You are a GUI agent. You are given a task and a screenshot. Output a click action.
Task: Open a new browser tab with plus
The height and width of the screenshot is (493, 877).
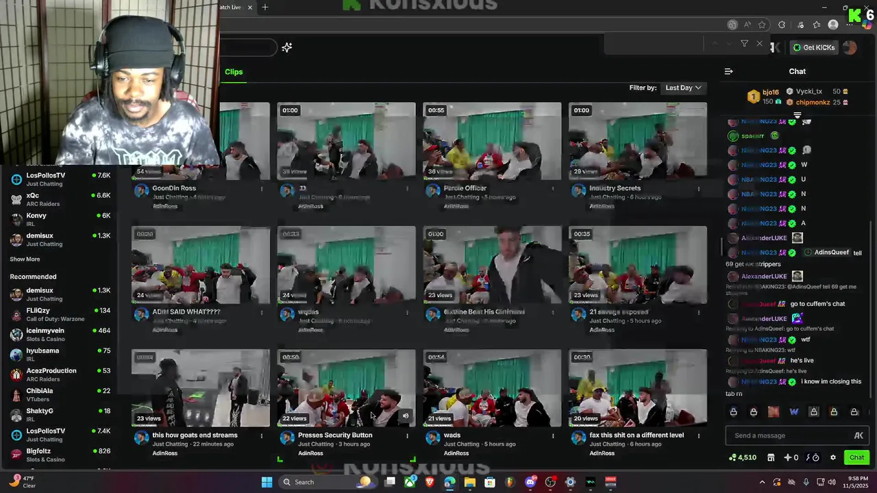[265, 8]
